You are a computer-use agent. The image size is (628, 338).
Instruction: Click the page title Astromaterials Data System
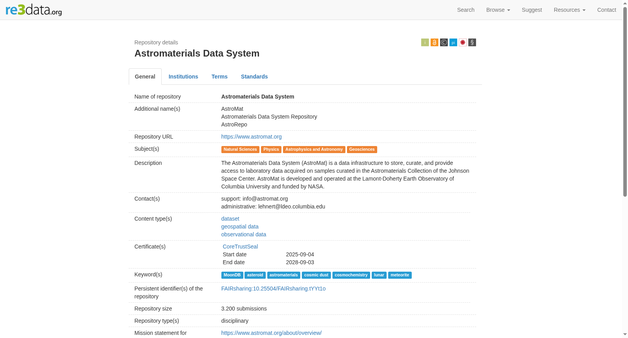[x=197, y=53]
